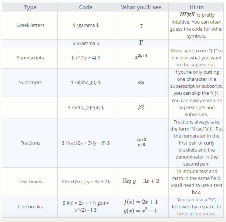Select the "What you'll see" column header
Viewport: 226px width, 222px height.
(141, 7)
